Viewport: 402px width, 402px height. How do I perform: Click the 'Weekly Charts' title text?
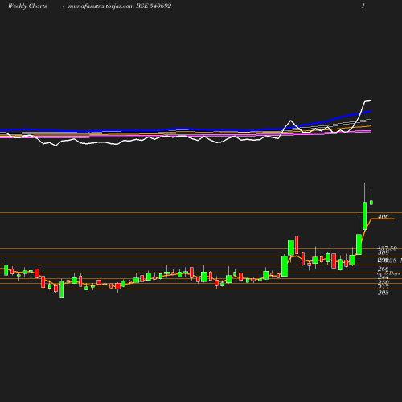tap(27, 6)
